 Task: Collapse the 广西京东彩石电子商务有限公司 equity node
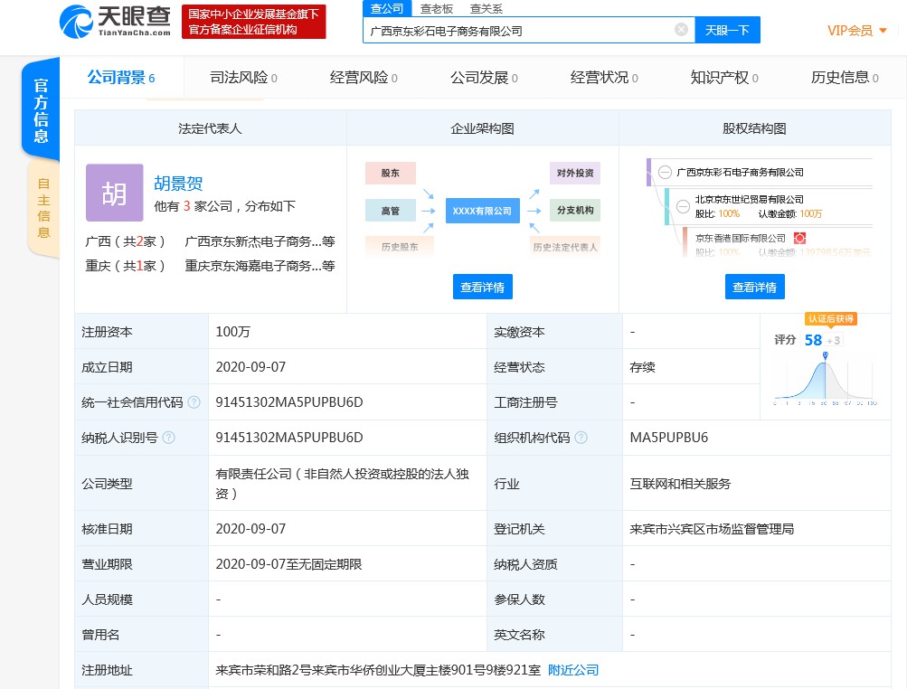(666, 173)
